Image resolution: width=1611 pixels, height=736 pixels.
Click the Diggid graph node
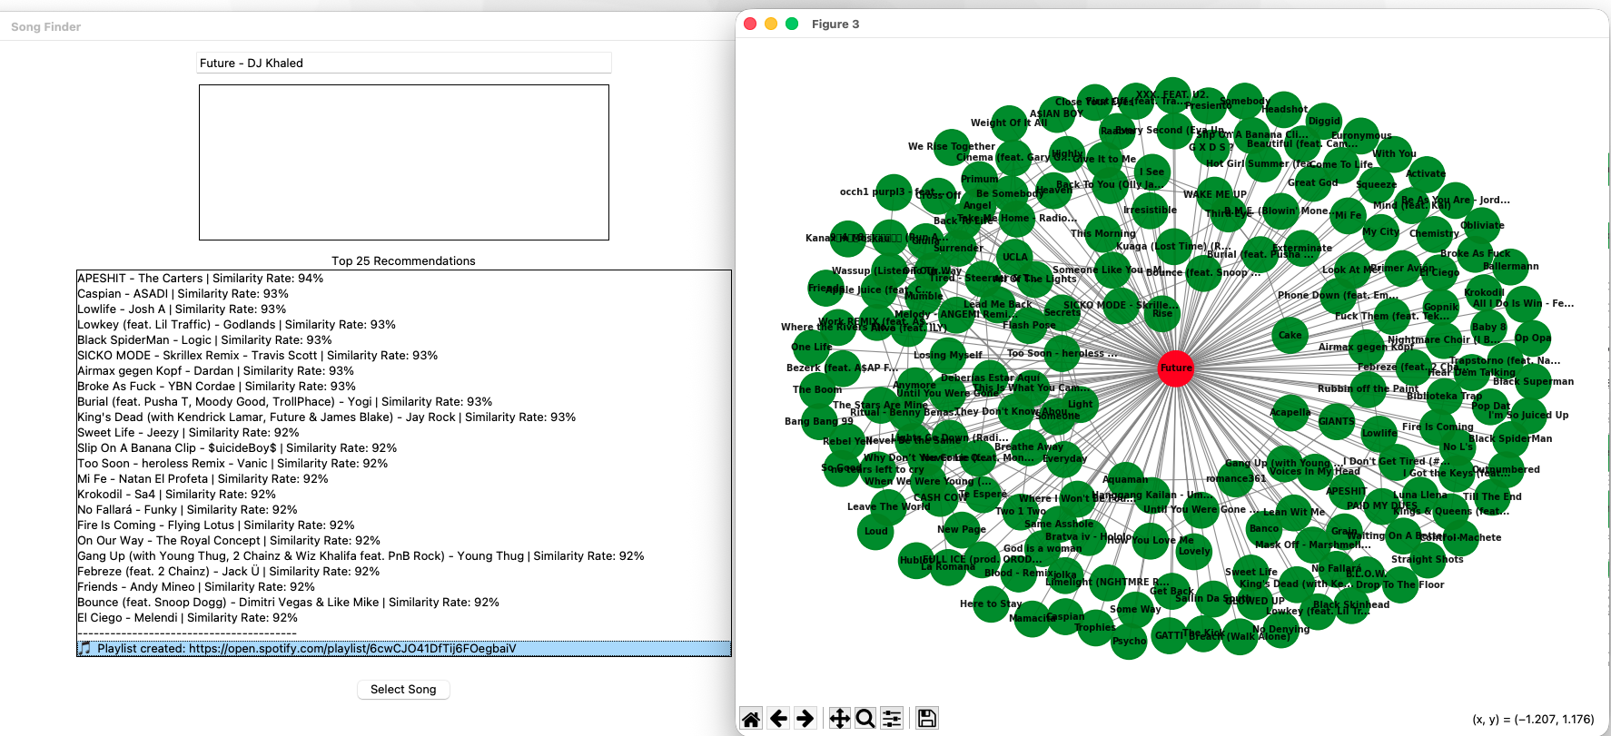1324,121
